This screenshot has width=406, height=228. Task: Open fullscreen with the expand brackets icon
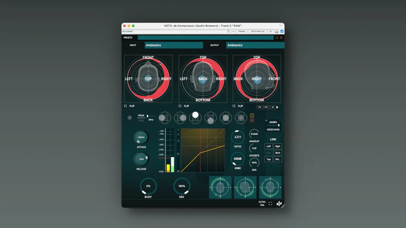pos(270,203)
